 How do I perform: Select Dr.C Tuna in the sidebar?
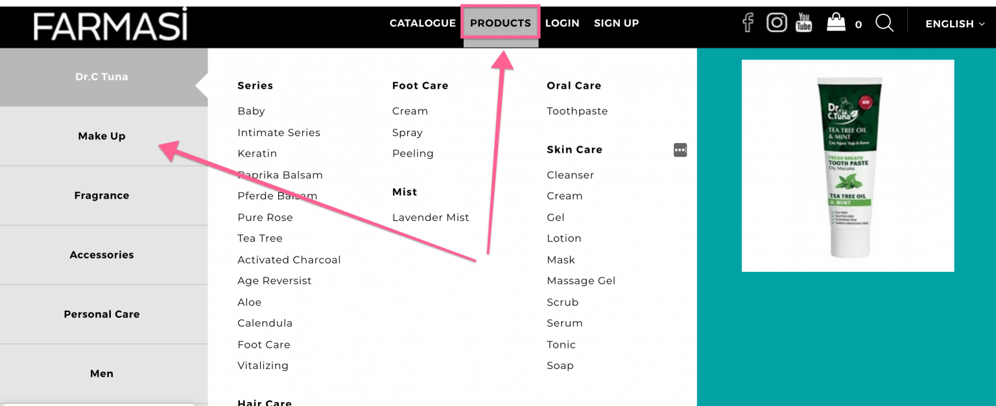click(102, 76)
